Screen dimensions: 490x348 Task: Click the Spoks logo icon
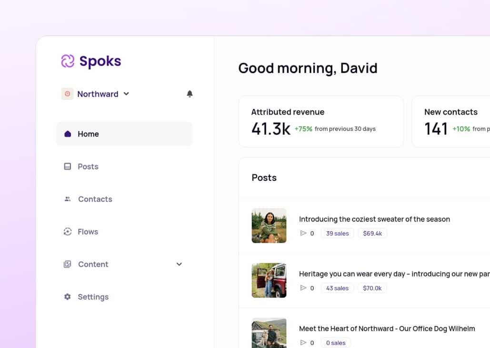click(x=68, y=61)
